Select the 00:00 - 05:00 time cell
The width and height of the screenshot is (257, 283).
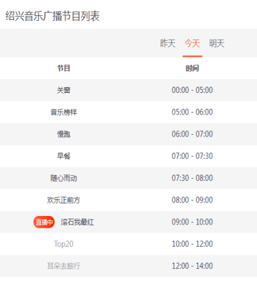pyautogui.click(x=192, y=90)
